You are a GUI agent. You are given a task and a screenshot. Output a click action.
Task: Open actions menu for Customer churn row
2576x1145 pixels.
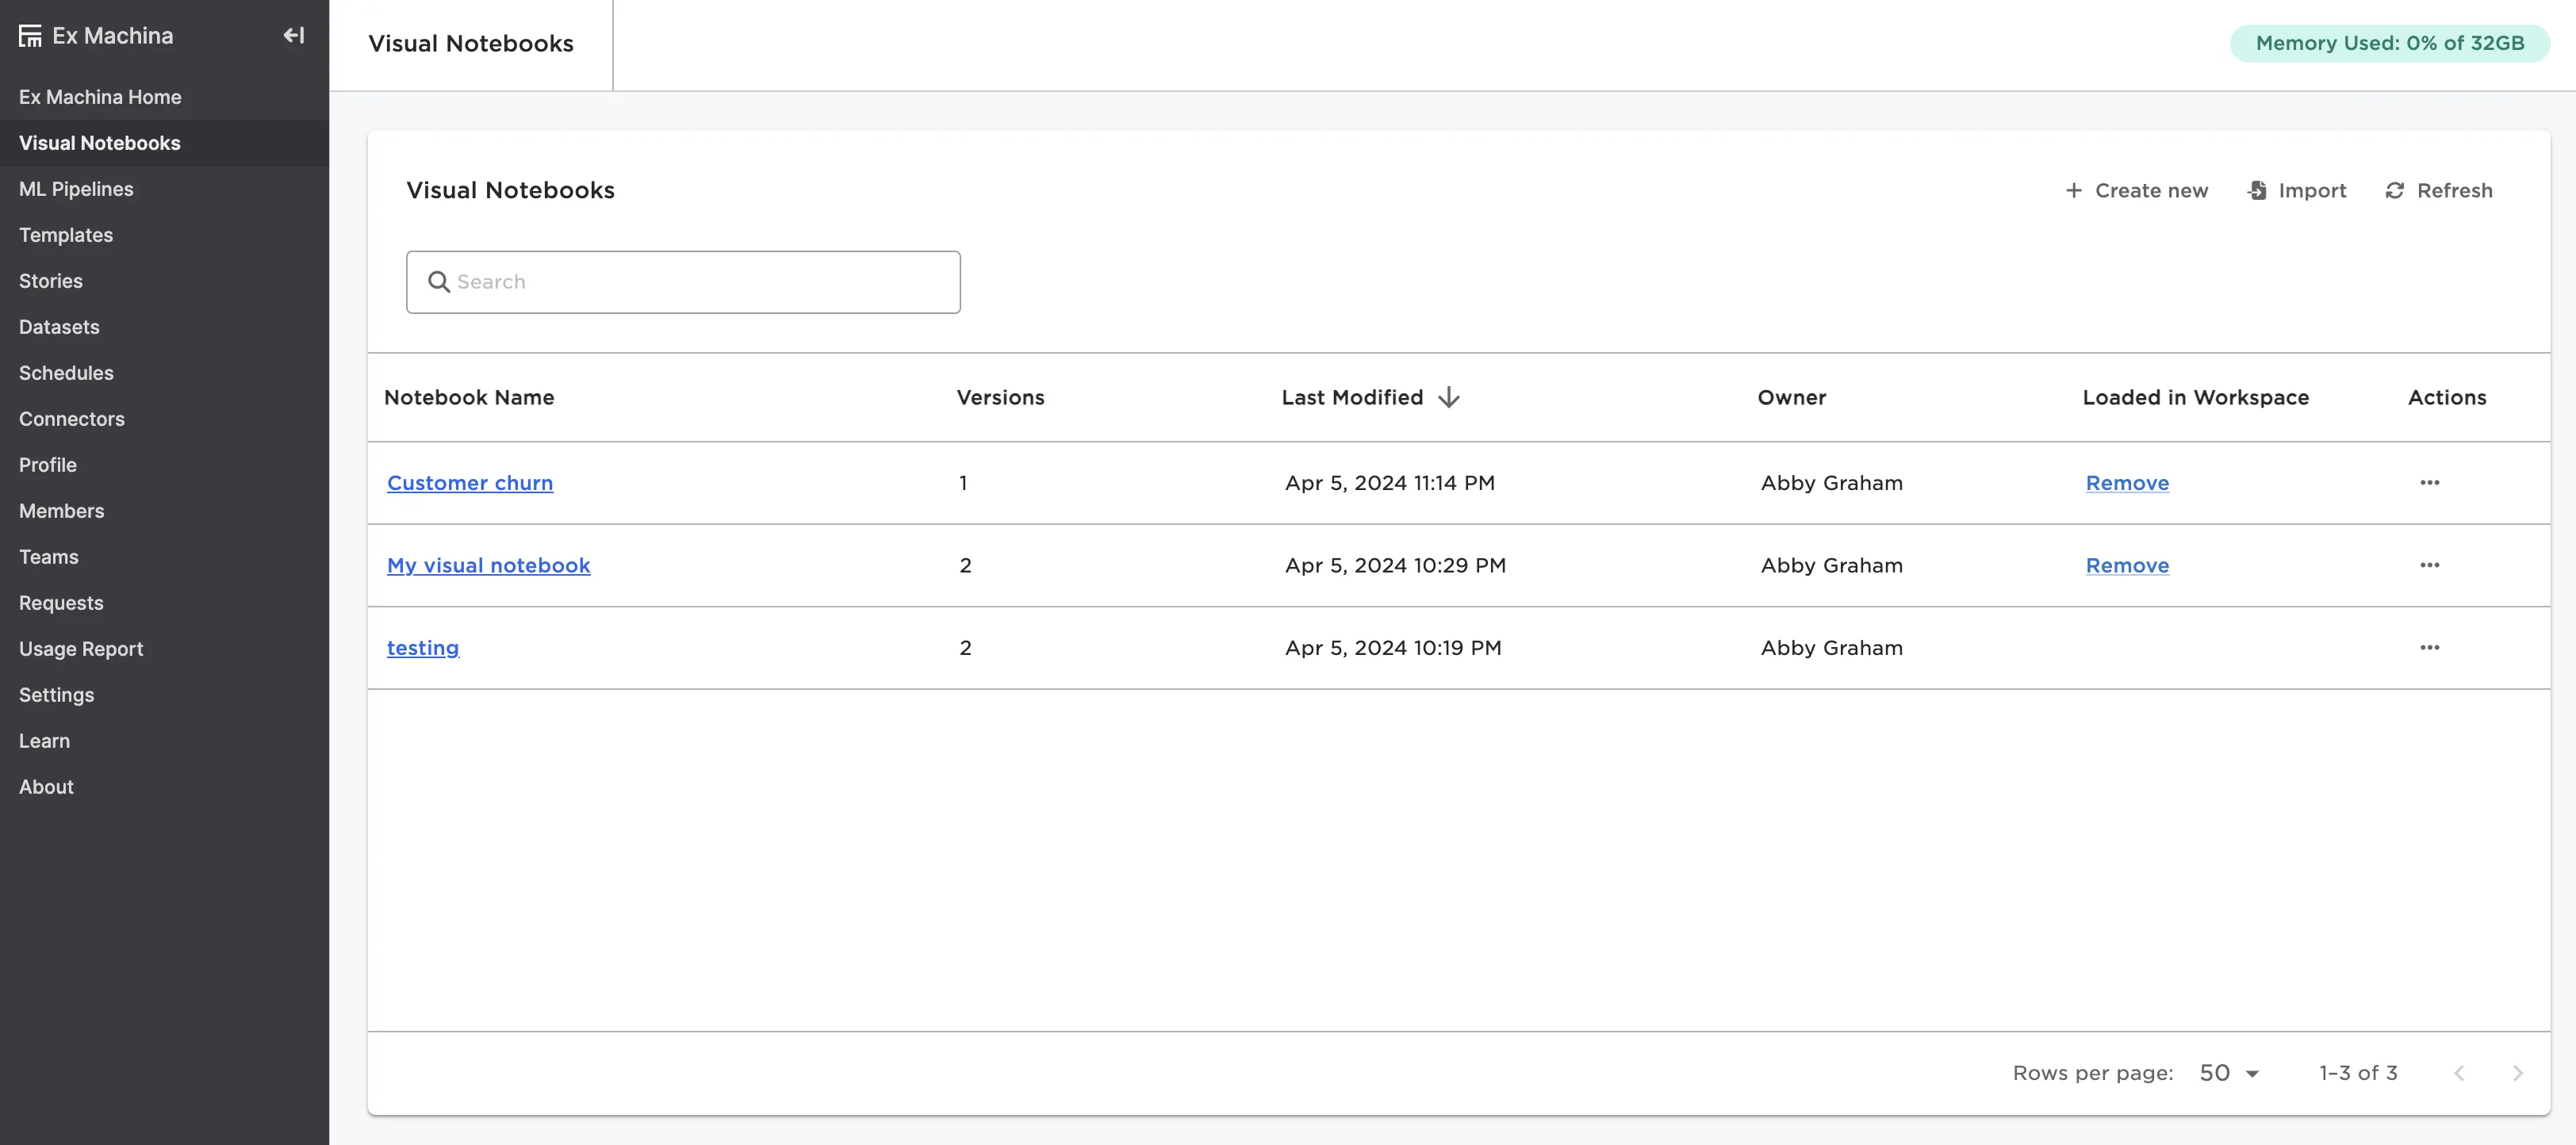tap(2429, 483)
